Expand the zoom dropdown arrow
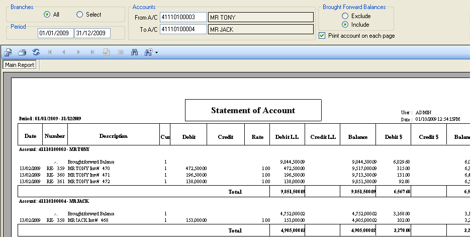This screenshot has width=473, height=237. (157, 52)
